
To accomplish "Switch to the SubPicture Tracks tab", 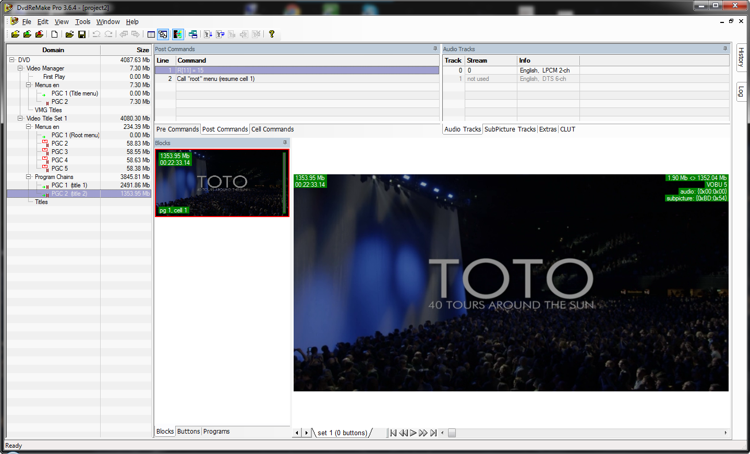I will [x=510, y=129].
